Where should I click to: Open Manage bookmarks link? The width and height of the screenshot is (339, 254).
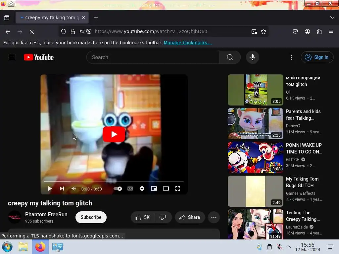(187, 43)
